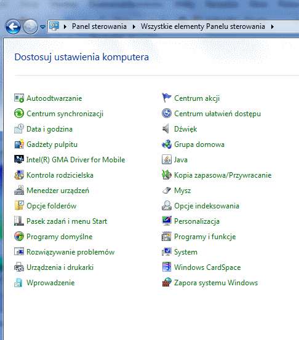Open the Kontrola rodzicielska link
299x340 pixels.
pos(60,175)
